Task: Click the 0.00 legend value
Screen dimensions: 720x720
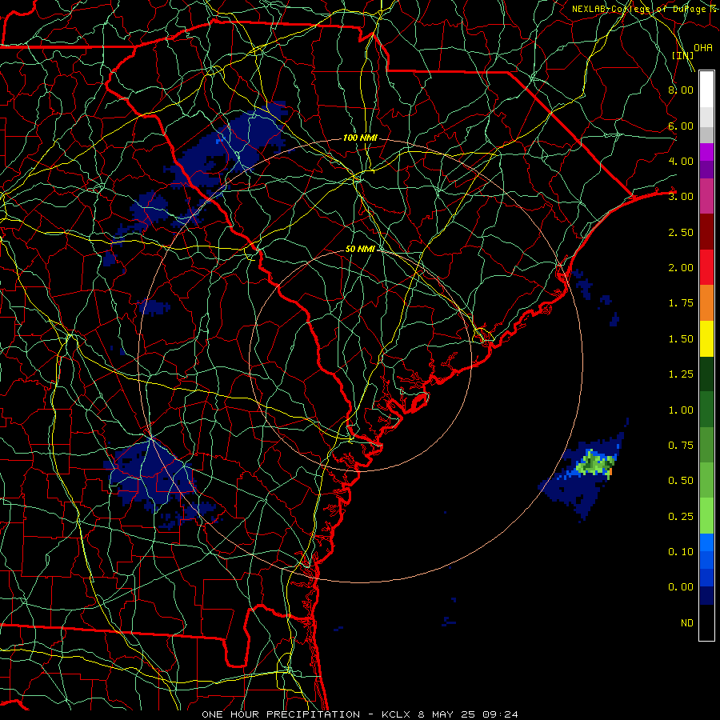Action: pyautogui.click(x=681, y=587)
